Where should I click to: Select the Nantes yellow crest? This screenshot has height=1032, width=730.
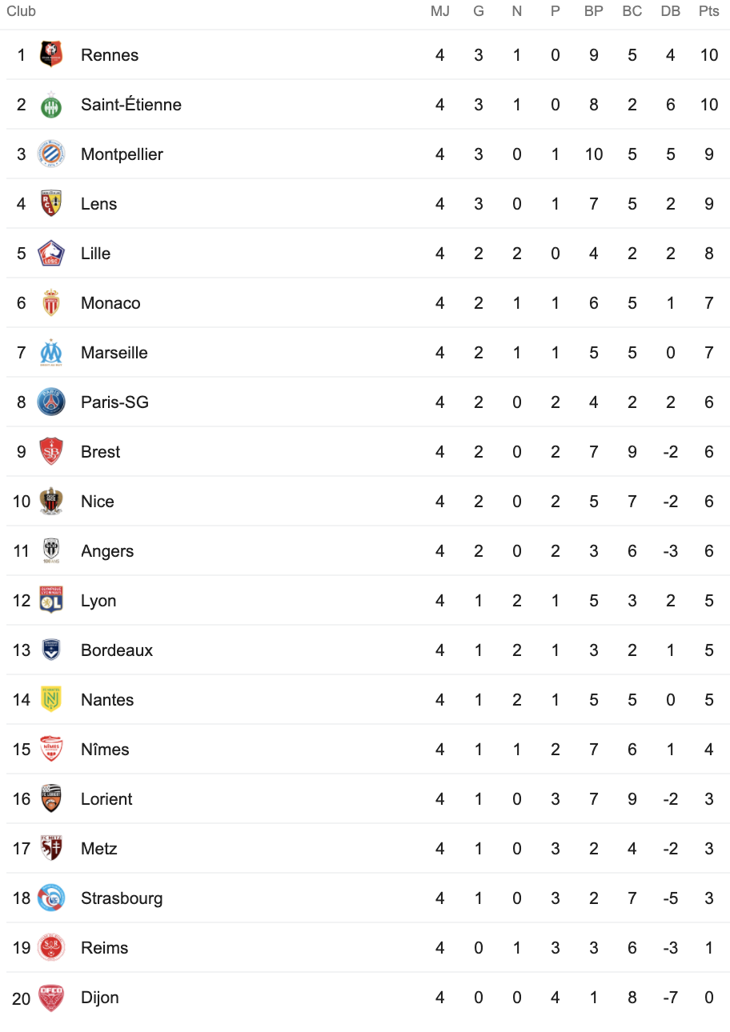tap(51, 699)
